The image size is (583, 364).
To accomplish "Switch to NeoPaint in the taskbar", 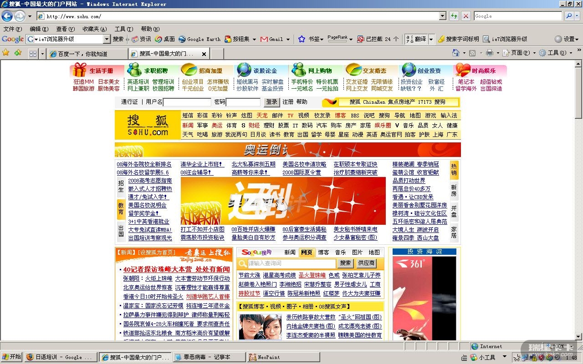I will coord(283,357).
